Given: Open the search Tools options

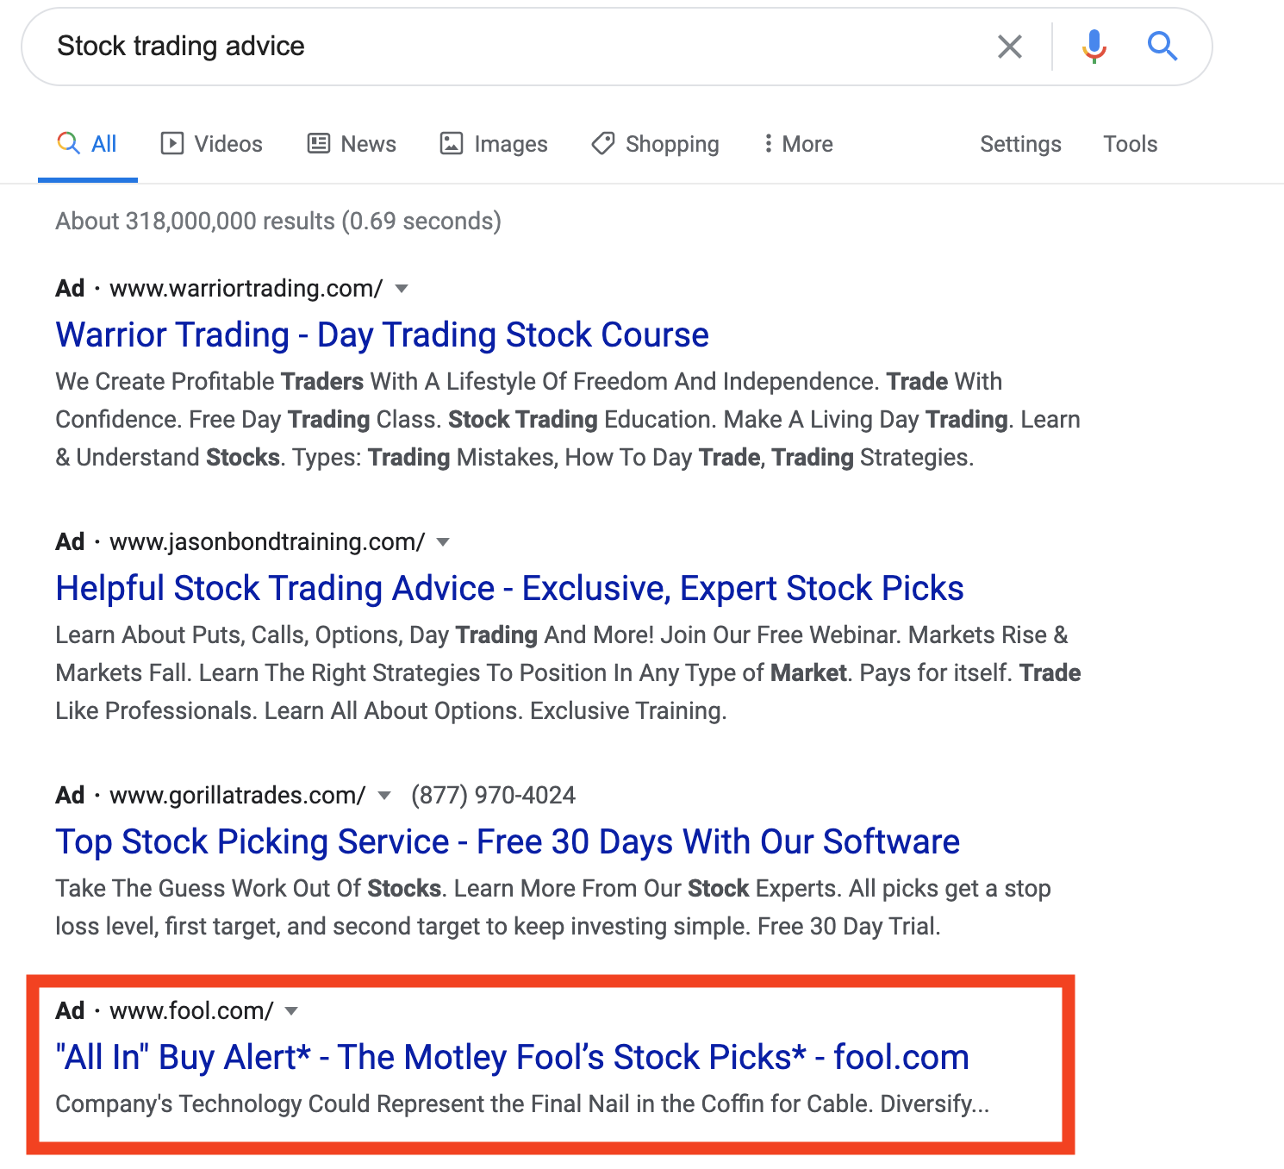Looking at the screenshot, I should click(1130, 144).
